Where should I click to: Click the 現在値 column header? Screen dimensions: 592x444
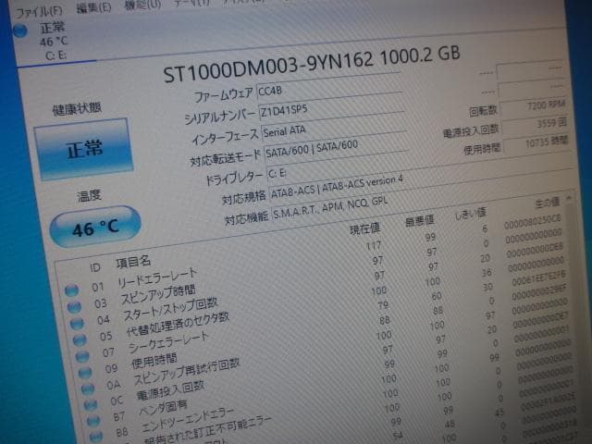(364, 228)
